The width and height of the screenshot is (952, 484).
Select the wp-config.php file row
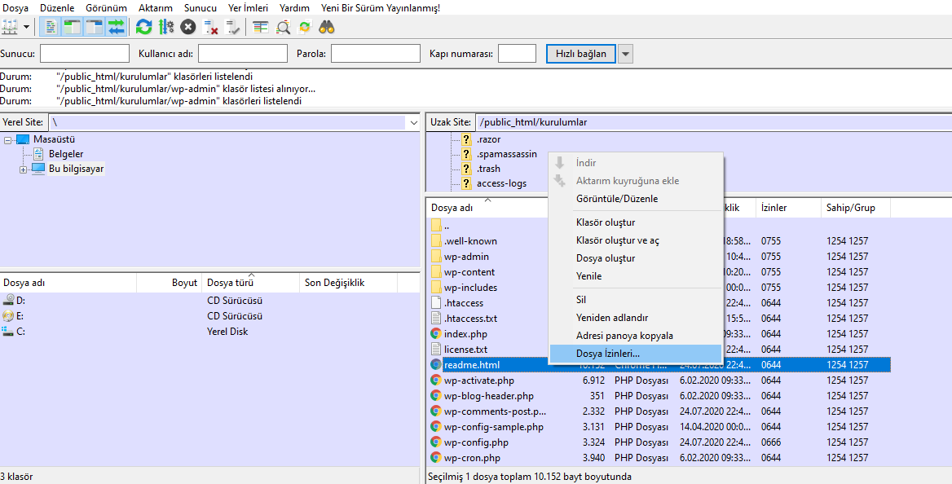pyautogui.click(x=659, y=442)
